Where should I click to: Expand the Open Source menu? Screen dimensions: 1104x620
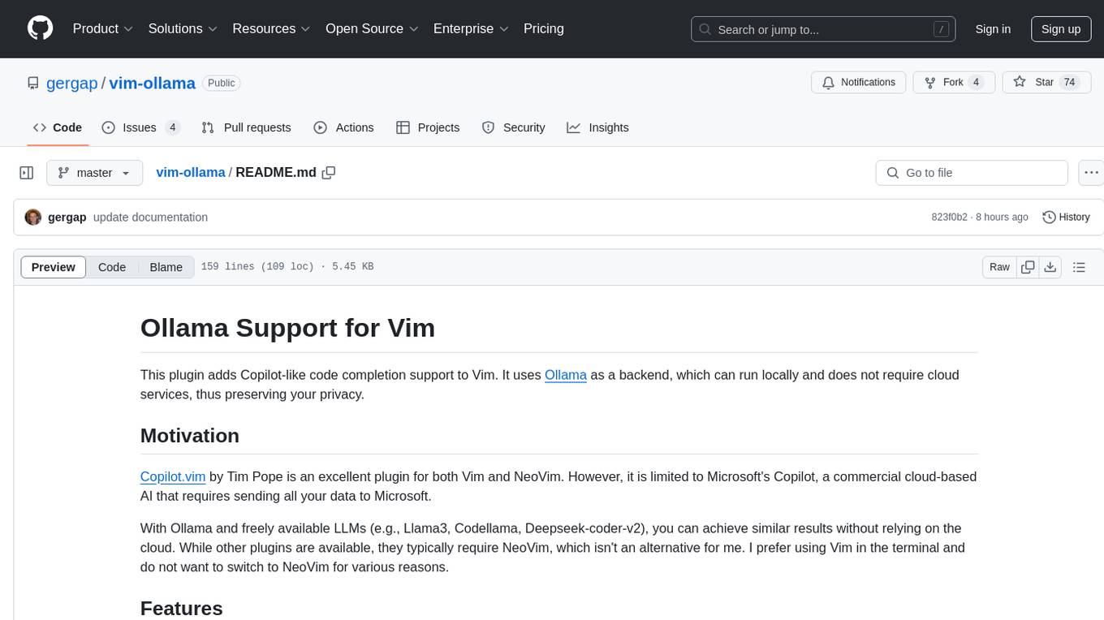tap(372, 28)
